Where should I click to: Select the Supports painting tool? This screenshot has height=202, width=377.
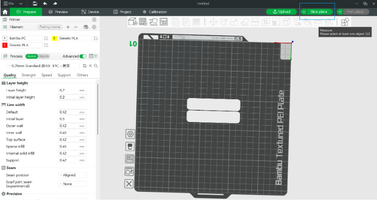pyautogui.click(x=276, y=22)
